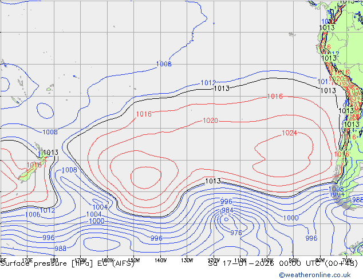Click the 140W longitude label
The height and width of the screenshot is (280, 363).
tap(160, 261)
